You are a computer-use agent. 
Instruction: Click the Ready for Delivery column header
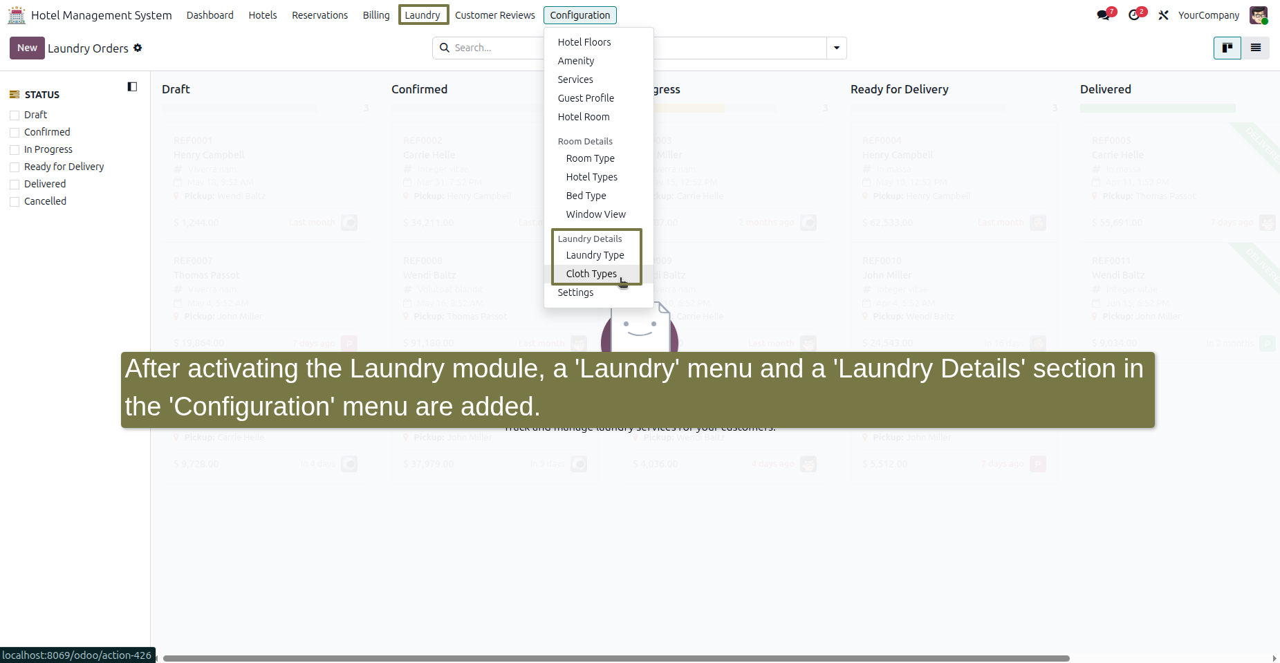click(899, 89)
